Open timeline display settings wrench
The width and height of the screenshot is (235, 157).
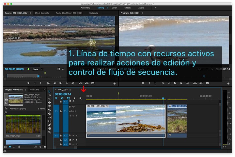80,98
